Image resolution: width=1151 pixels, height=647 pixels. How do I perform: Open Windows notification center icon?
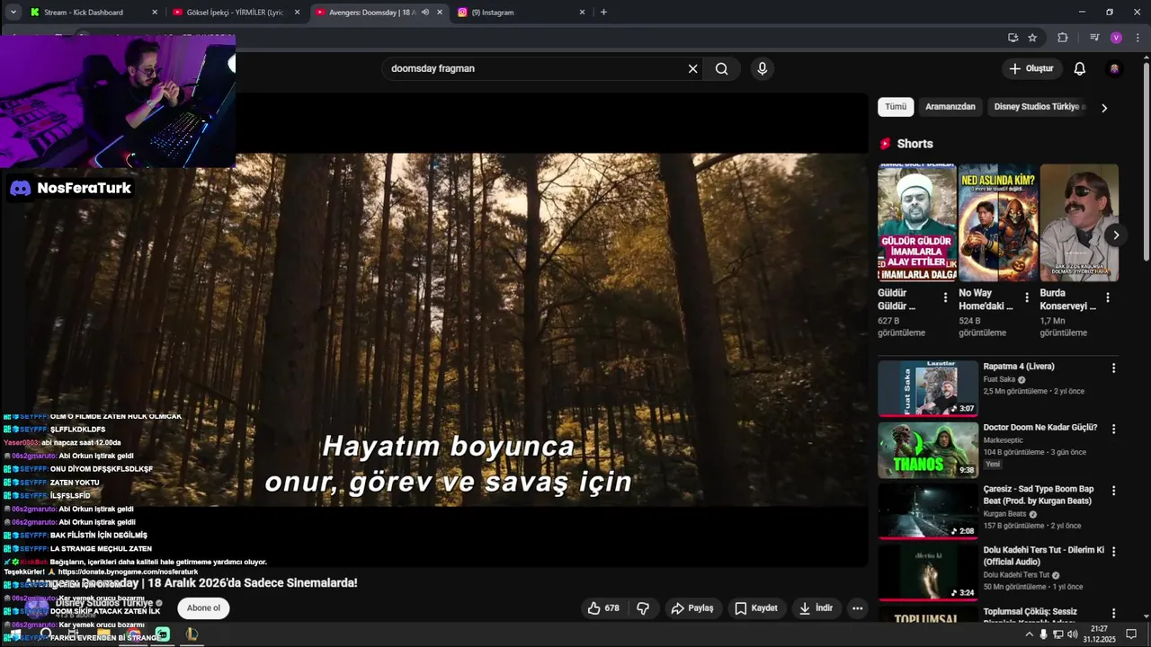pyautogui.click(x=1131, y=634)
